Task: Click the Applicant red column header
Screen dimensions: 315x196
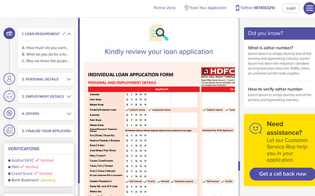Action: 144,89
